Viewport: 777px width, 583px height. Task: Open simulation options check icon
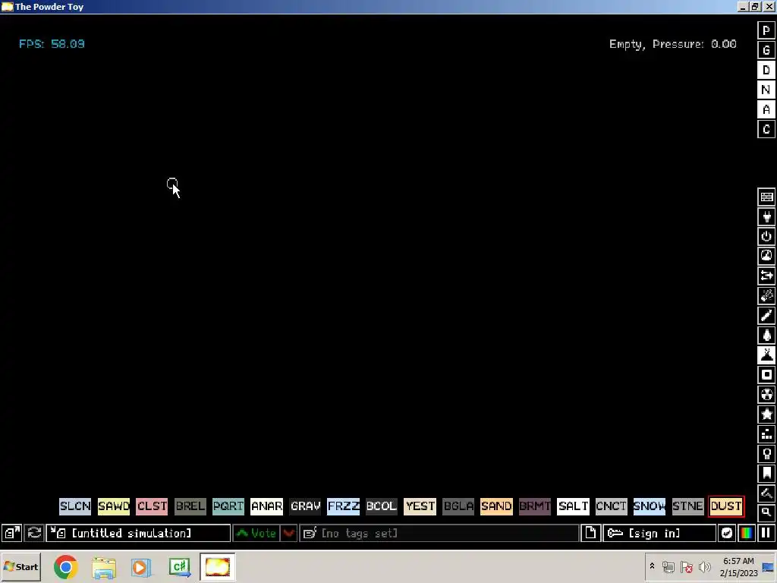point(726,534)
